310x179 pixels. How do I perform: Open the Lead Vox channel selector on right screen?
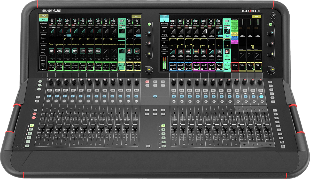coord(164,16)
